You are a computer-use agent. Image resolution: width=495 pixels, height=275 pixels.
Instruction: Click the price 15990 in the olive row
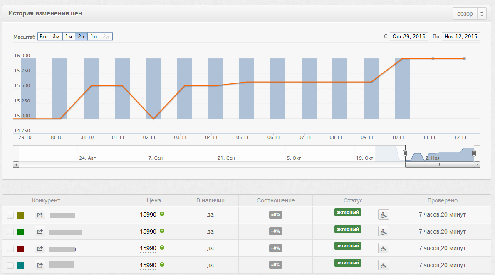pos(148,214)
